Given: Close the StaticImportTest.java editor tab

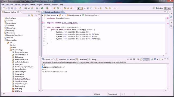Looking at the screenshot, I should pyautogui.click(x=62, y=12).
